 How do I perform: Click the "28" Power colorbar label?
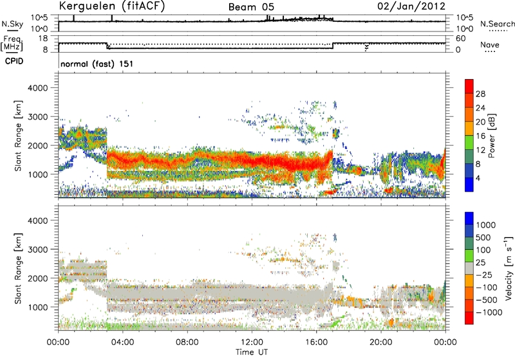pyautogui.click(x=480, y=94)
